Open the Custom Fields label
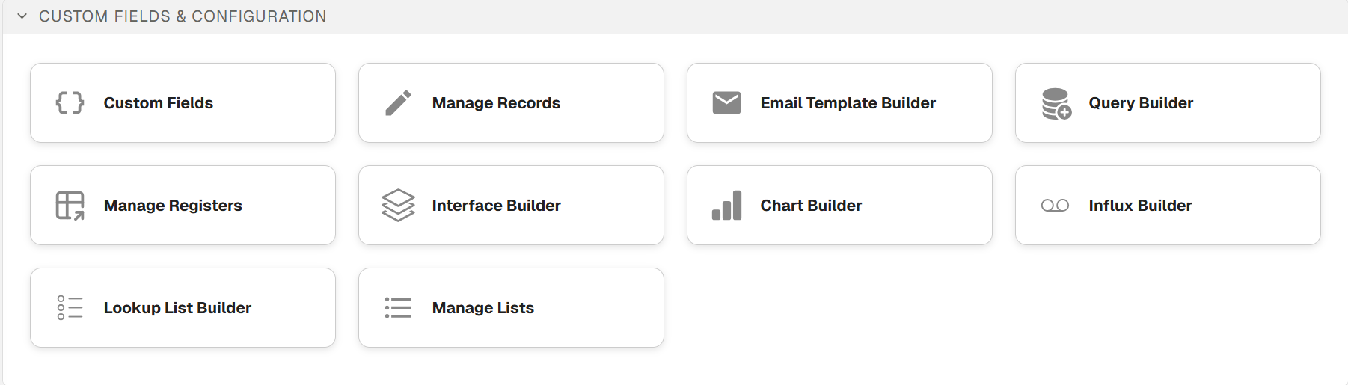This screenshot has width=1348, height=385. point(159,103)
